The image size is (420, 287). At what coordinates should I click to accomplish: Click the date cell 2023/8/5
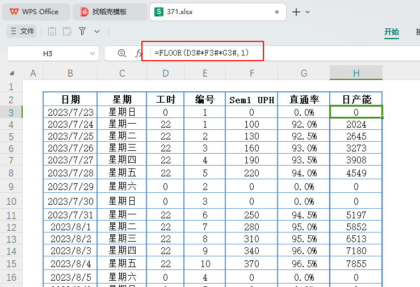tap(70, 277)
